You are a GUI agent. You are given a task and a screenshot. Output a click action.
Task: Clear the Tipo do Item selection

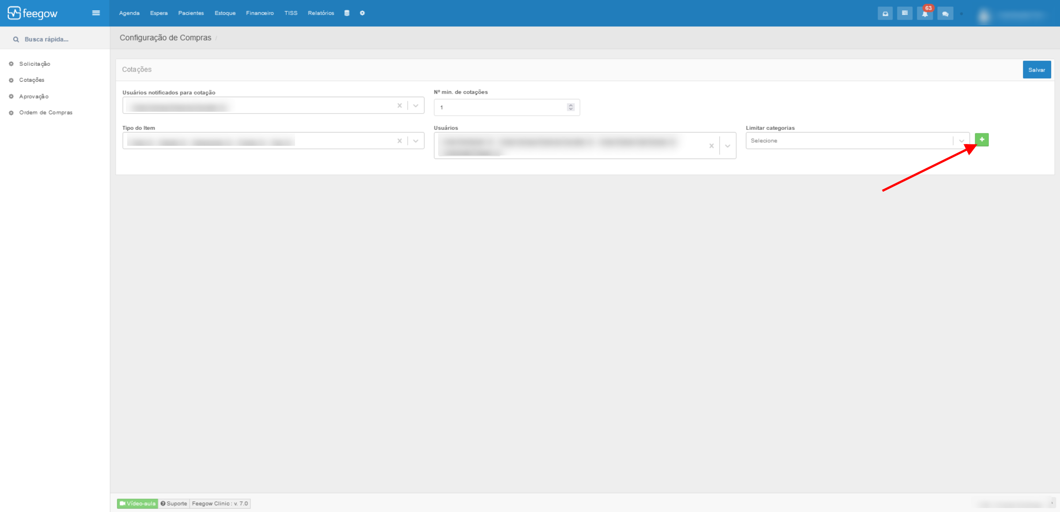(399, 141)
